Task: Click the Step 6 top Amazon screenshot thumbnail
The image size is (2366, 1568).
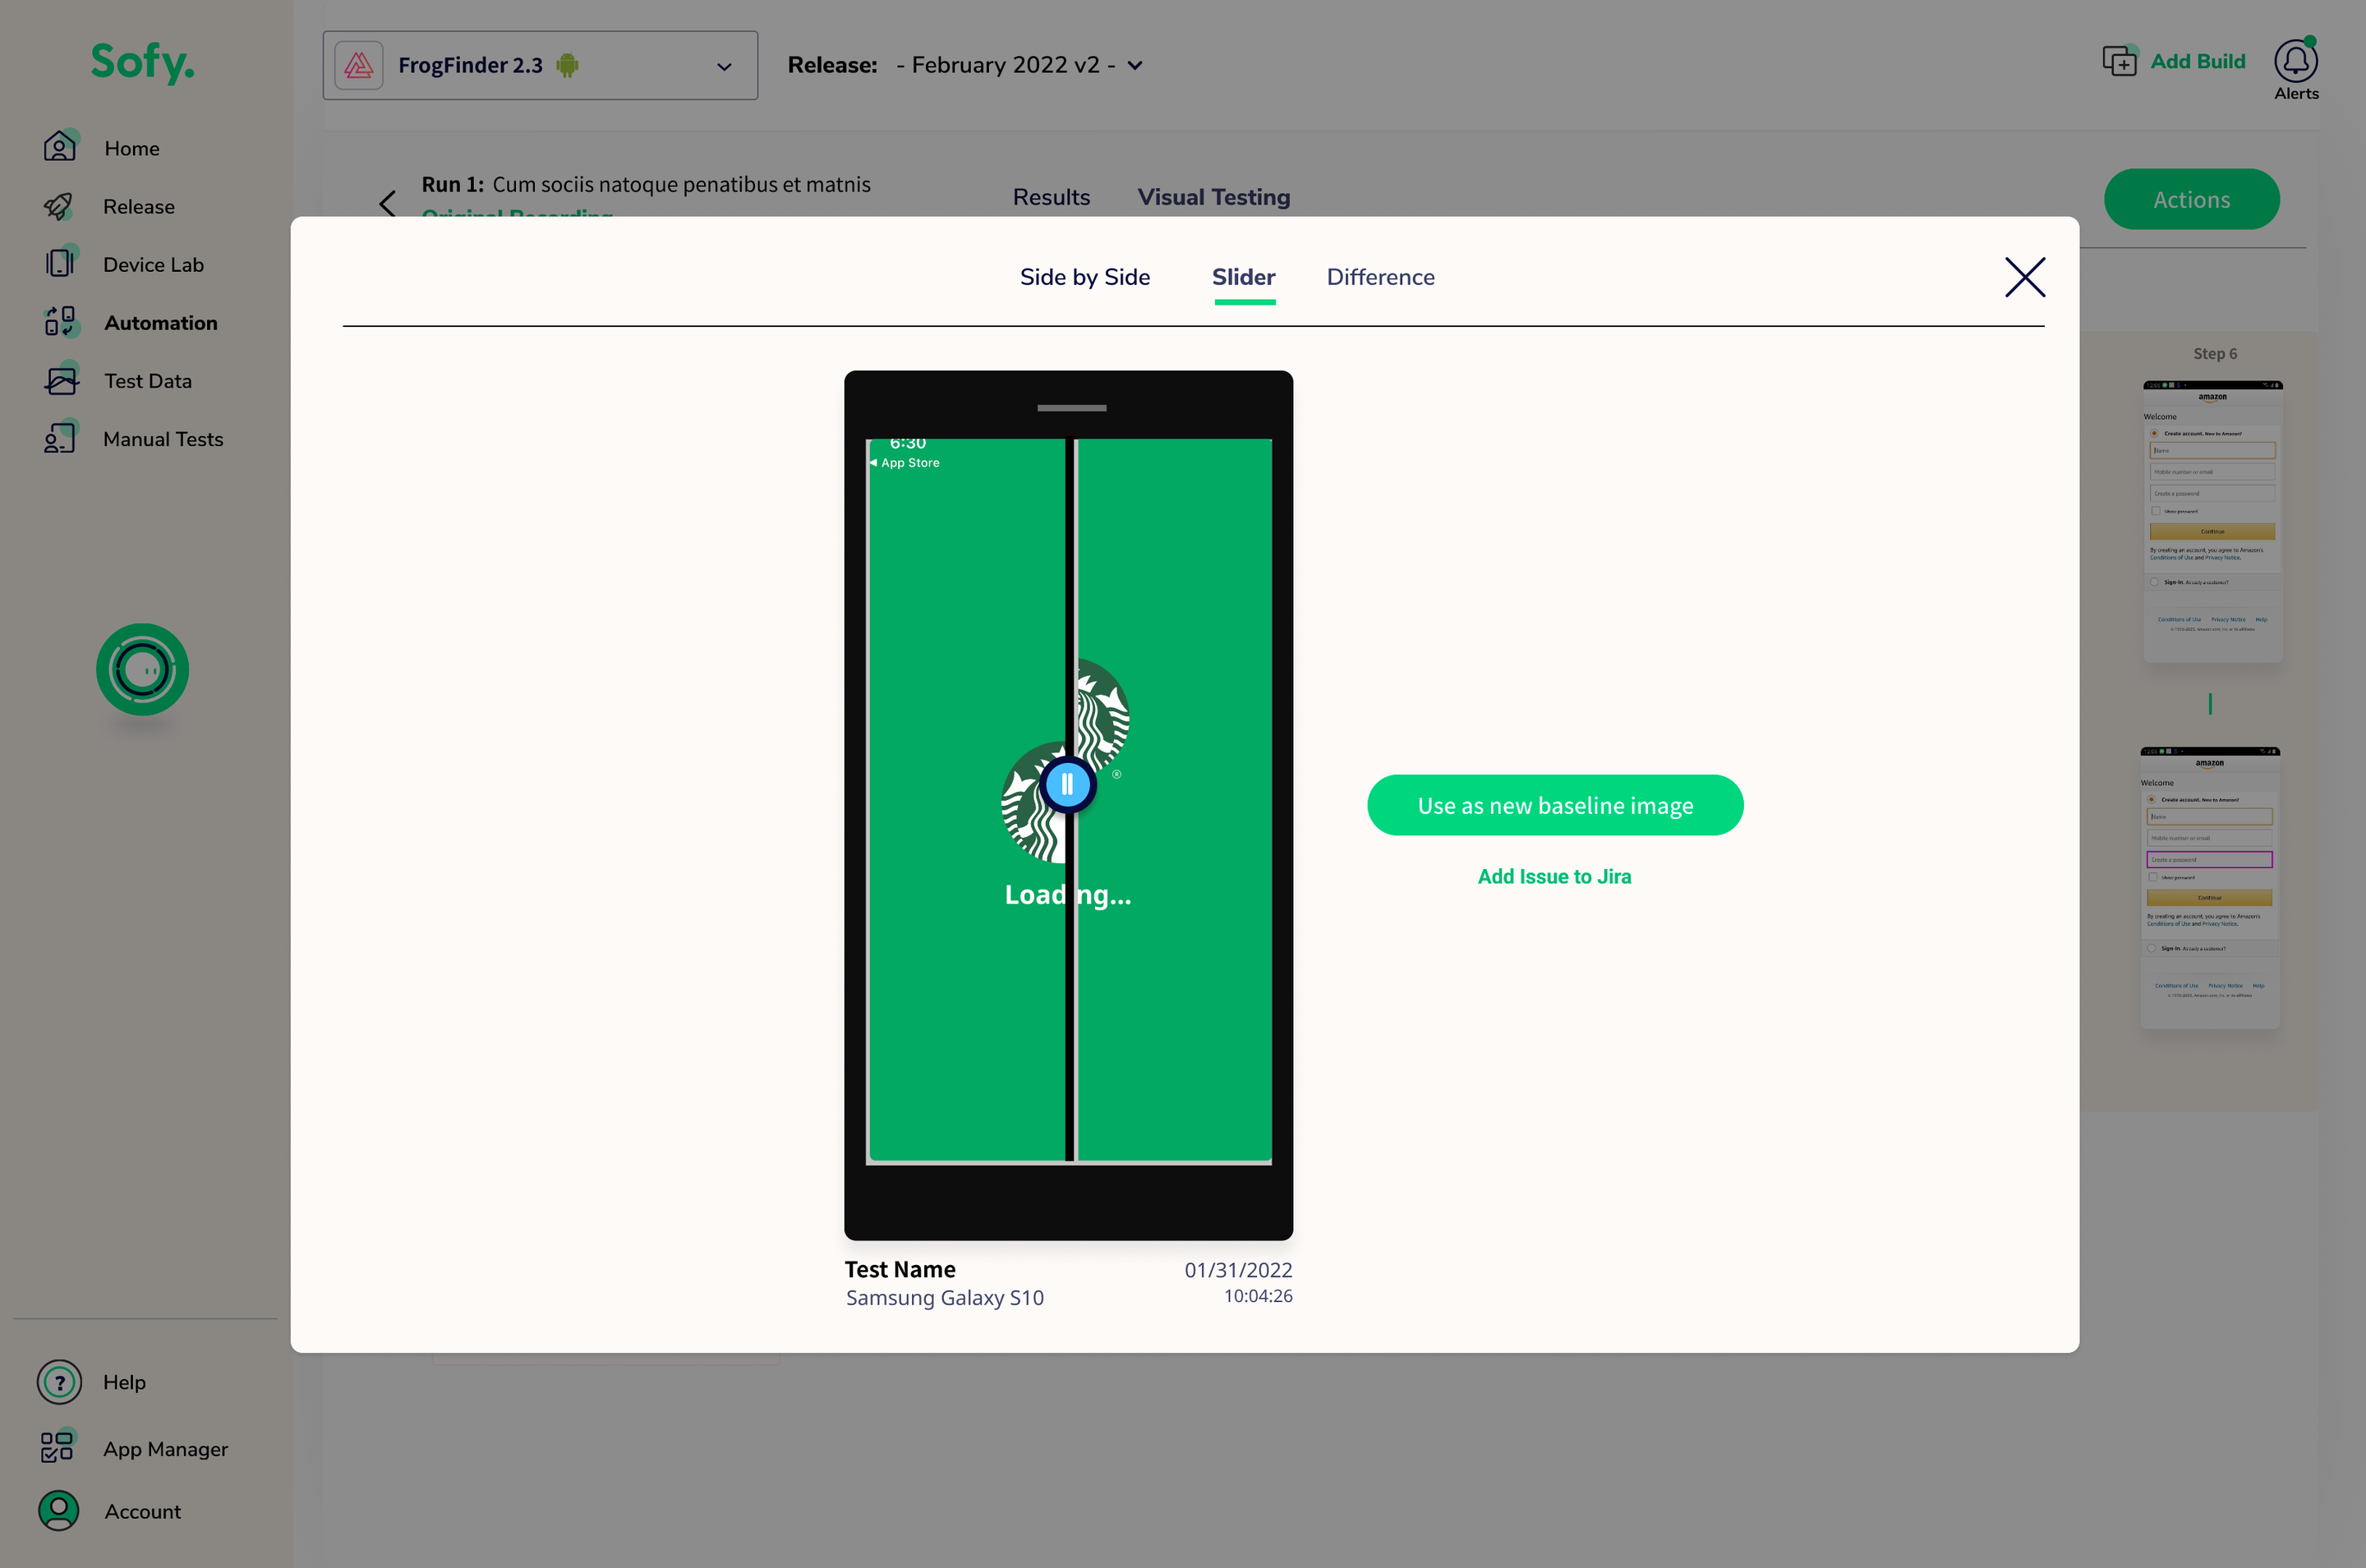Action: coord(2212,521)
